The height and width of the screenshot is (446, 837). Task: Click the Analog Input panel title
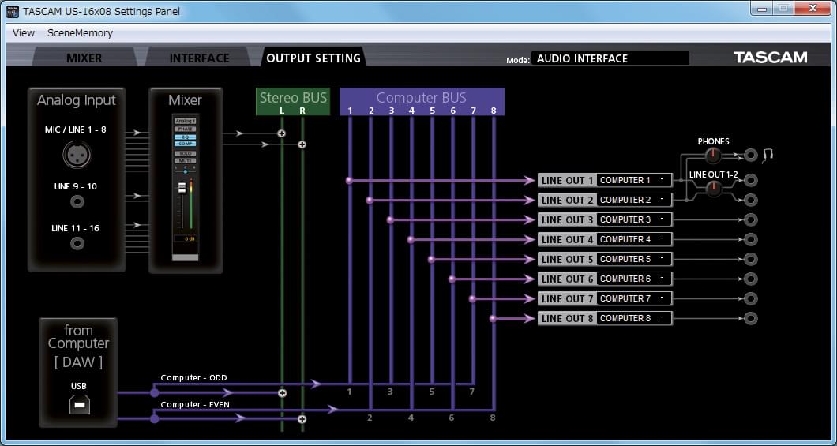[x=77, y=100]
